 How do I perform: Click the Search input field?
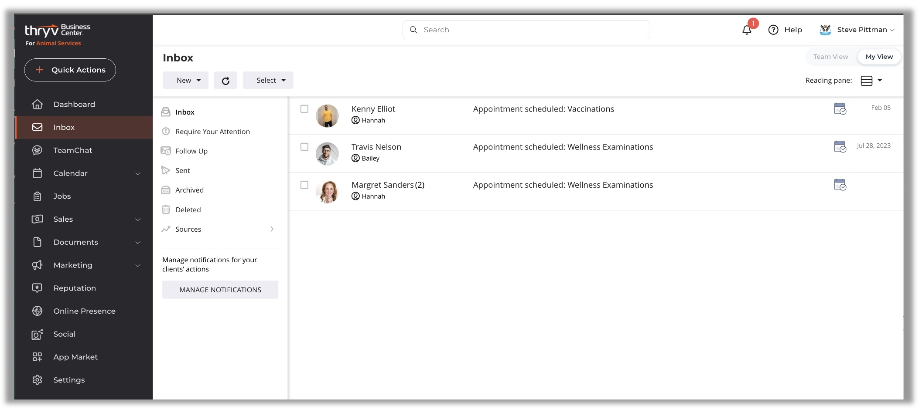[526, 30]
